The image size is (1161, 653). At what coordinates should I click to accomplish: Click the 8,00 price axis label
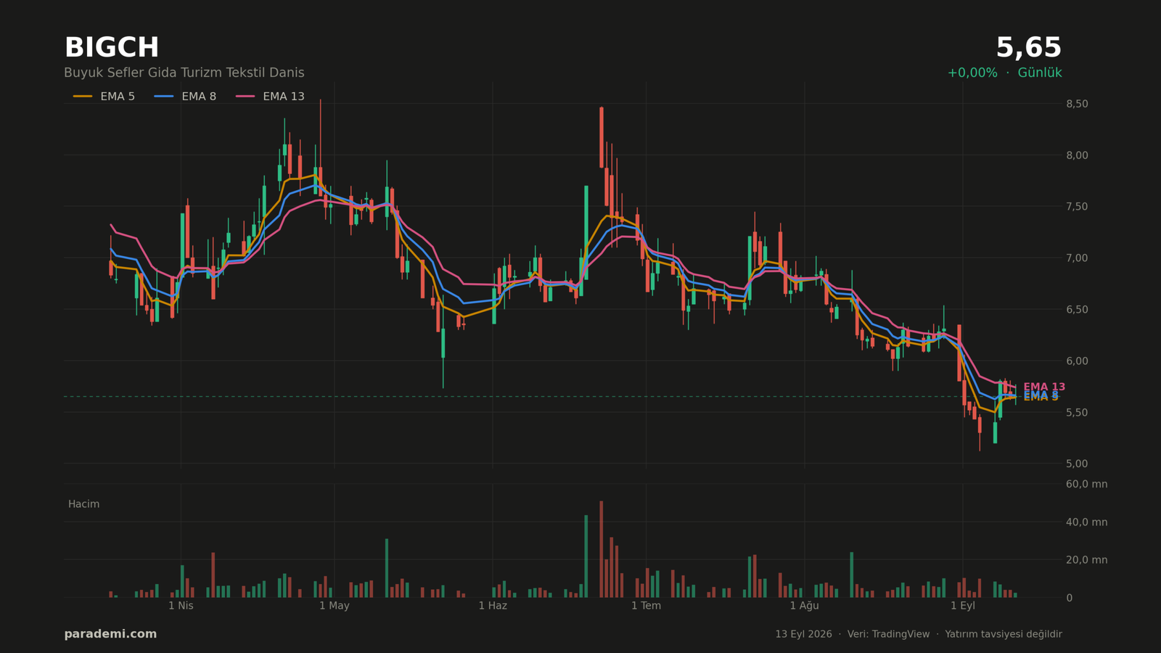click(x=1077, y=155)
